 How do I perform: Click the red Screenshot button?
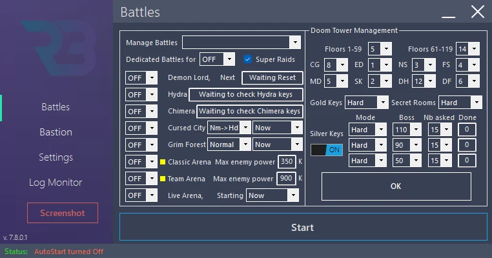(63, 213)
